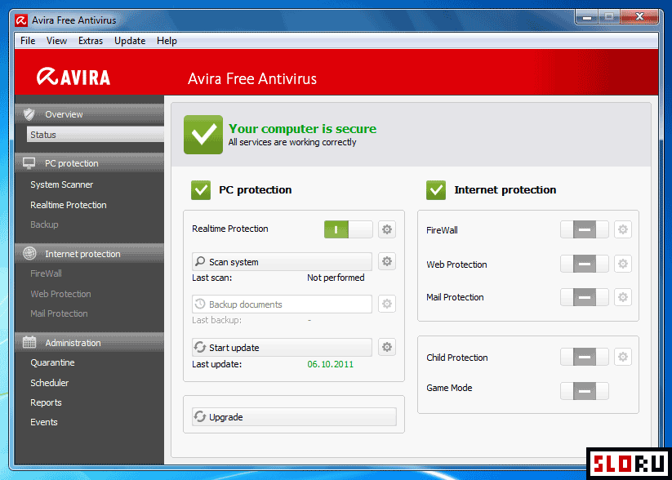Open Backup documents settings gear

point(387,304)
